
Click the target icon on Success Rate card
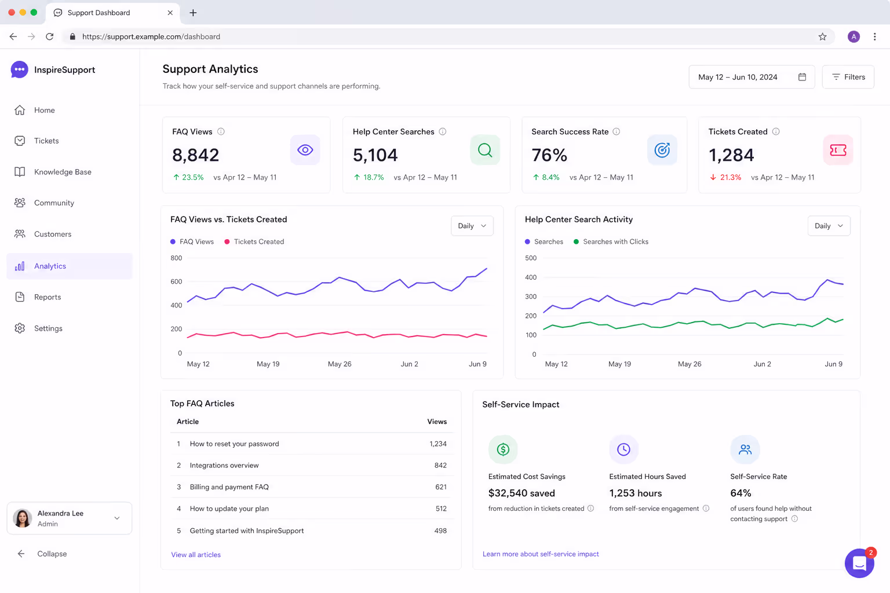[662, 150]
